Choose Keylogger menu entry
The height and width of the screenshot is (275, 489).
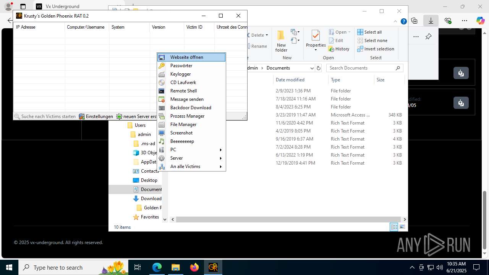[191, 74]
